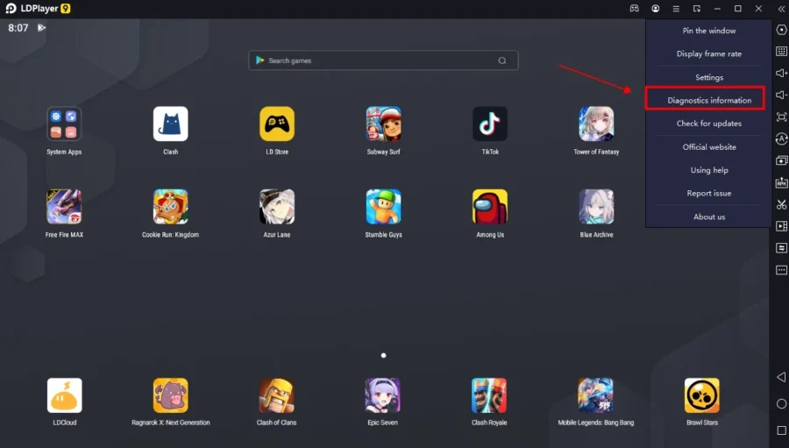Increase volume from sidebar
Viewport: 789px width, 448px height.
(x=781, y=73)
